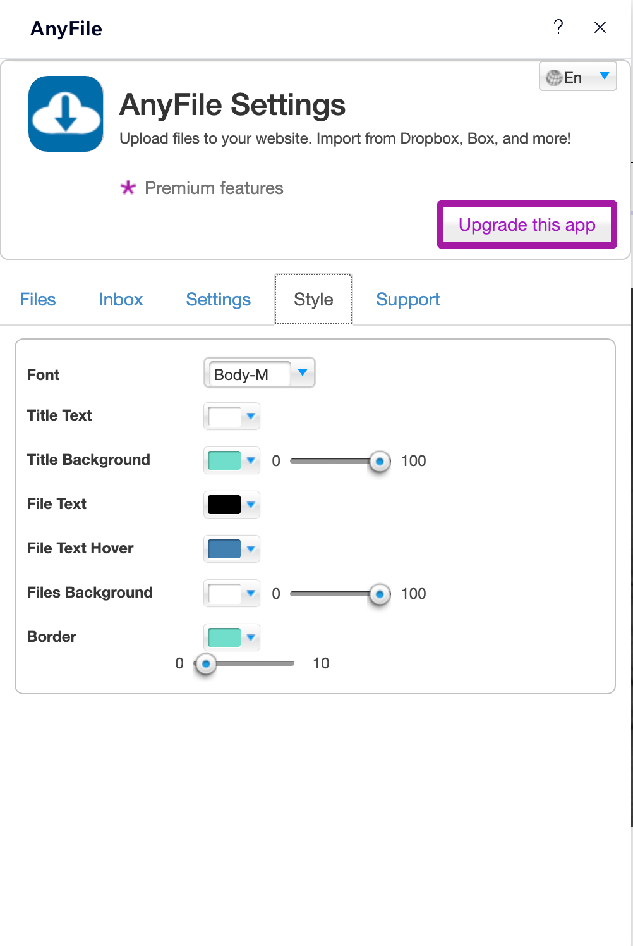633x946 pixels.
Task: Click the globe language icon
Action: coord(554,78)
